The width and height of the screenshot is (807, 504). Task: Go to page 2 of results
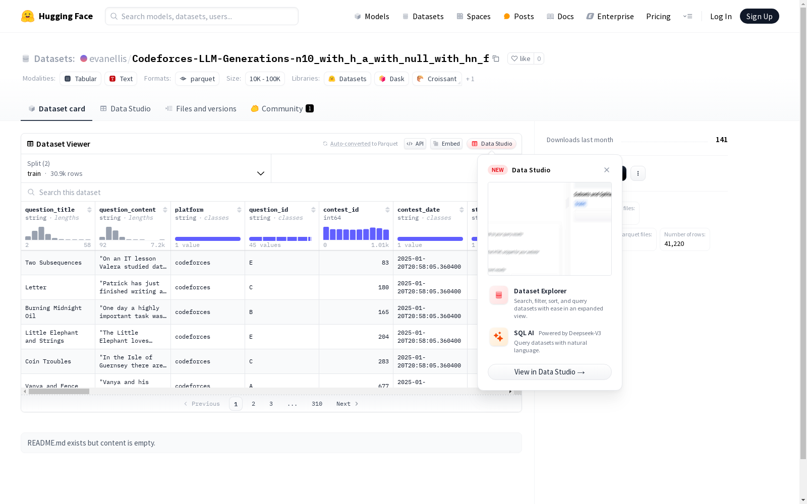[x=253, y=404]
